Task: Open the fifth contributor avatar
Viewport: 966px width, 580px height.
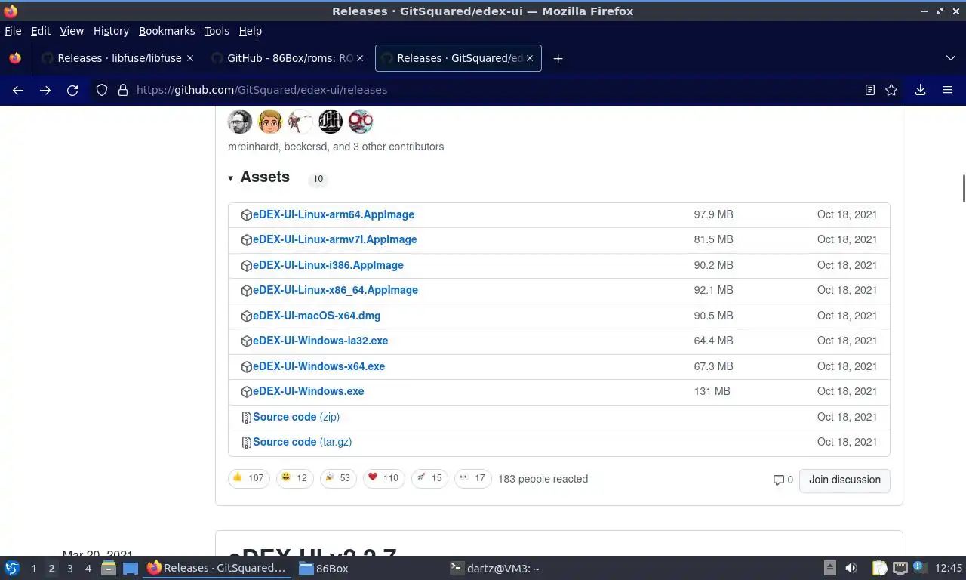Action: click(x=361, y=121)
